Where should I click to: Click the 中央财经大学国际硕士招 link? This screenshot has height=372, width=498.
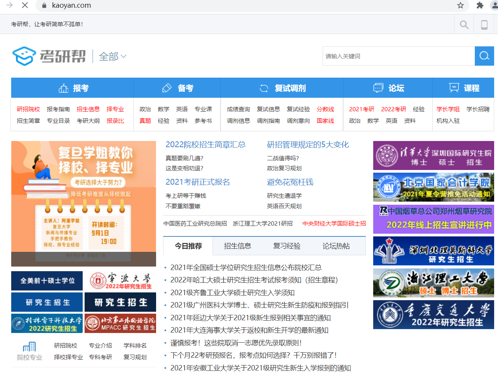pos(334,224)
